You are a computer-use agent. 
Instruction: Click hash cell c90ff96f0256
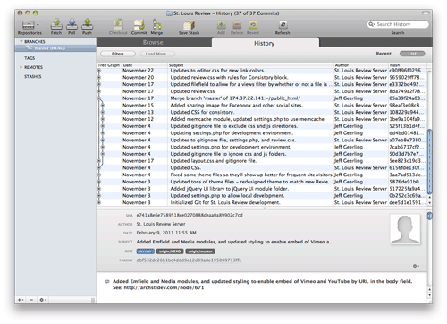[407, 71]
